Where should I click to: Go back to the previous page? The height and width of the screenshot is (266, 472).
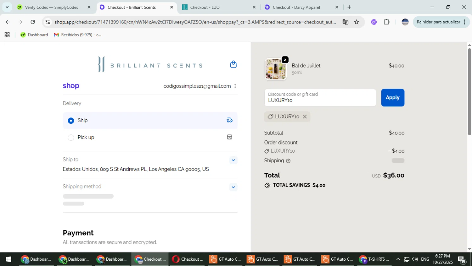[8, 22]
